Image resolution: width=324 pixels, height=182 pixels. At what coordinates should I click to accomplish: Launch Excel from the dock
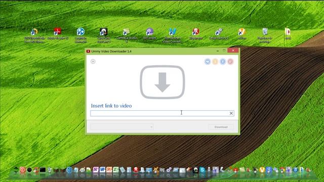pyautogui.click(x=116, y=170)
